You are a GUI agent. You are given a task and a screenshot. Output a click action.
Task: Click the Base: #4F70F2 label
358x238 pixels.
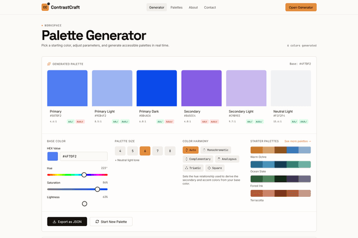pos(300,64)
